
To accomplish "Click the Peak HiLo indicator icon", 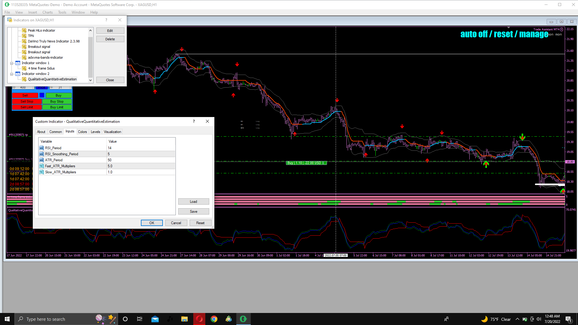I will pyautogui.click(x=24, y=30).
